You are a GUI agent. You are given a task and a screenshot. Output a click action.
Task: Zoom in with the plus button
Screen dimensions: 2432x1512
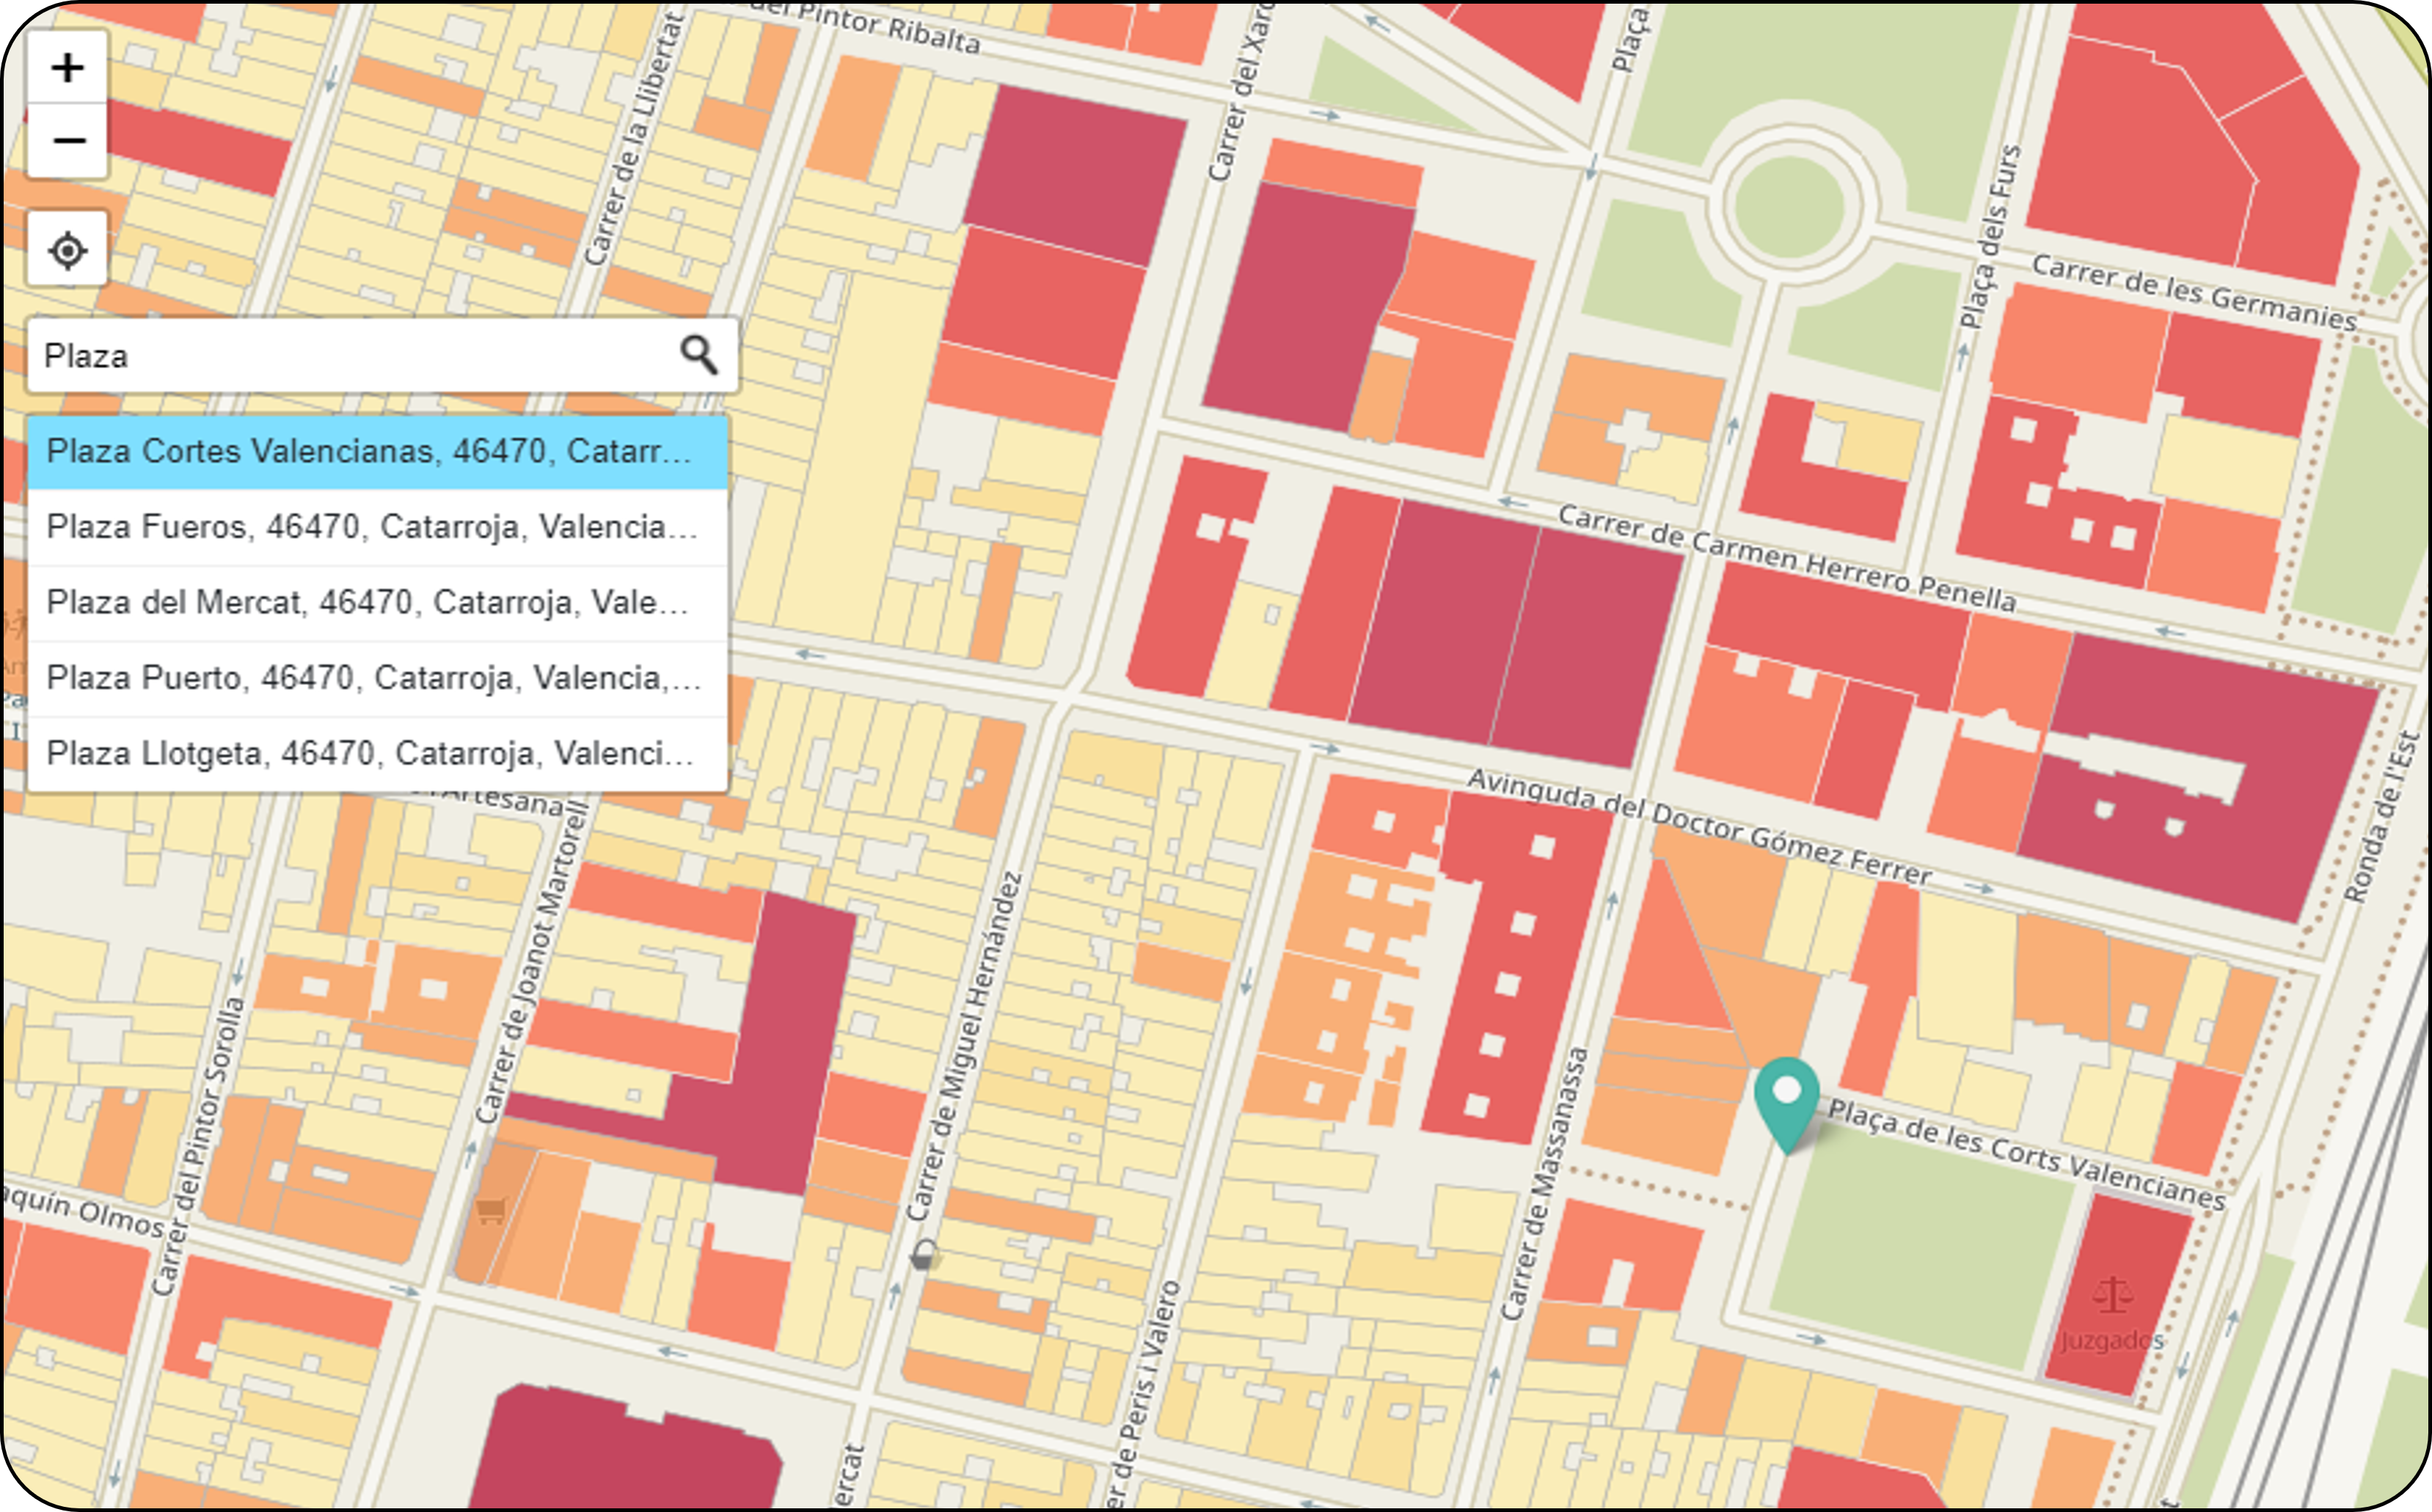pyautogui.click(x=67, y=68)
